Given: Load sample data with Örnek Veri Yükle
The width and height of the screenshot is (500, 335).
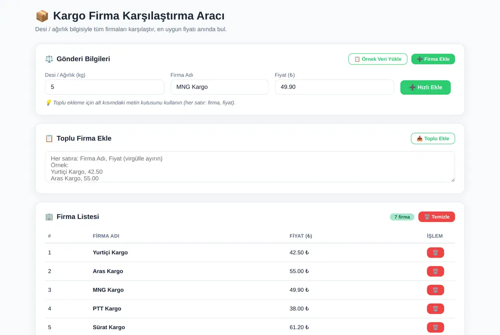Looking at the screenshot, I should coord(378,59).
